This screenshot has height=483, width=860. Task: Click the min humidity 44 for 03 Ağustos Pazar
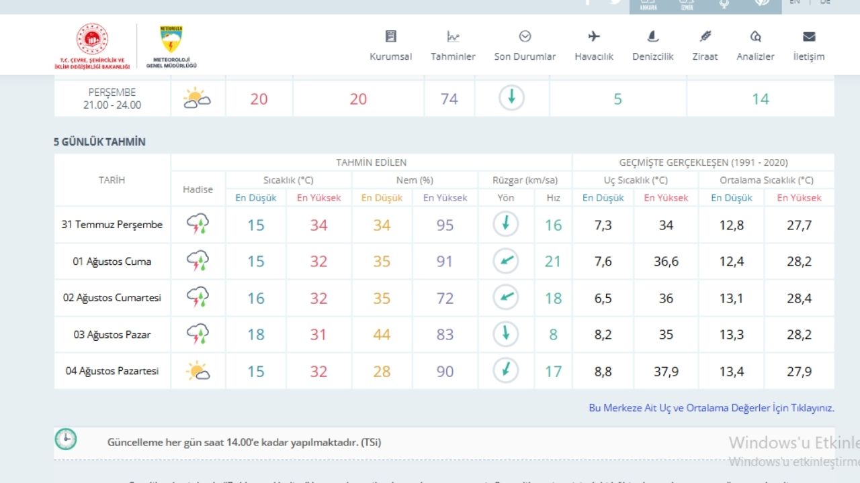tap(382, 335)
